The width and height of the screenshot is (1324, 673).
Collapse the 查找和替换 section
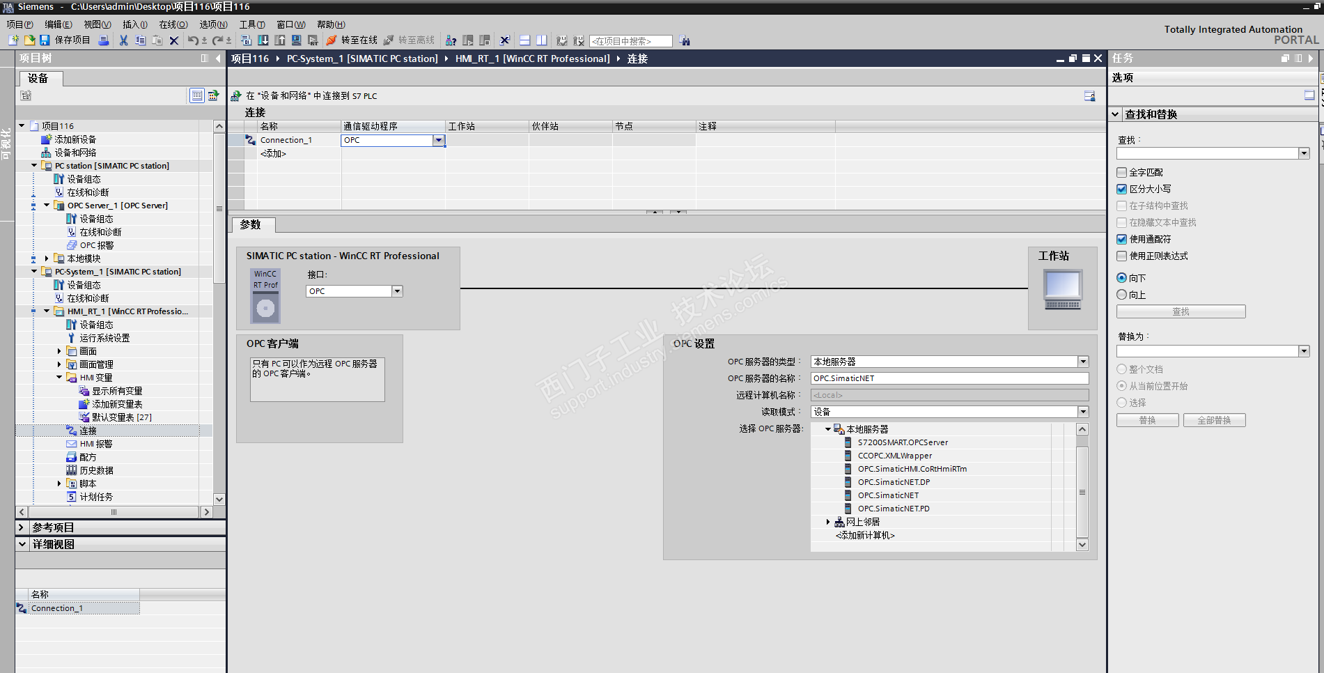coord(1115,114)
